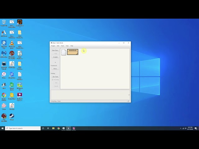
Task: Click the Type here to search box
Action: coord(23,128)
